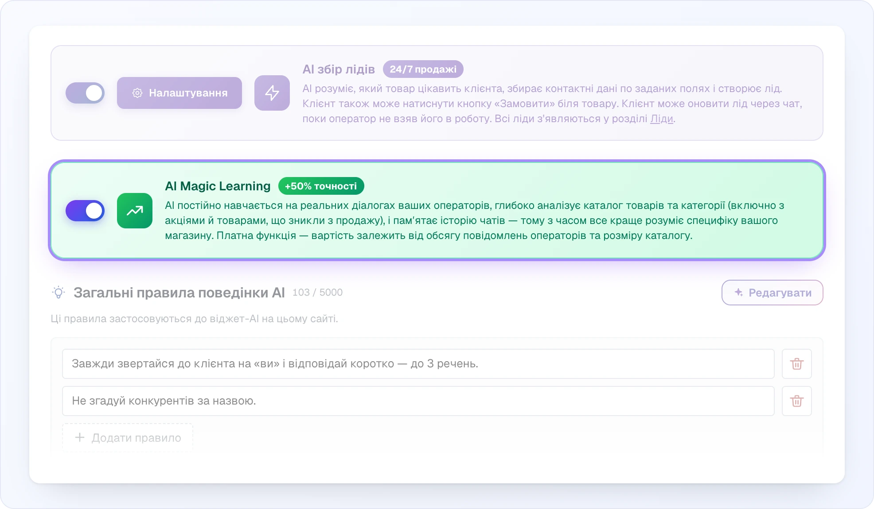Image resolution: width=874 pixels, height=509 pixels.
Task: Click 'Ці правила застосовуються' description text
Action: [194, 319]
